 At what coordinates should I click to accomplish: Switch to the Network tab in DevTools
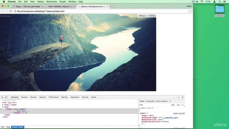(x=43, y=97)
